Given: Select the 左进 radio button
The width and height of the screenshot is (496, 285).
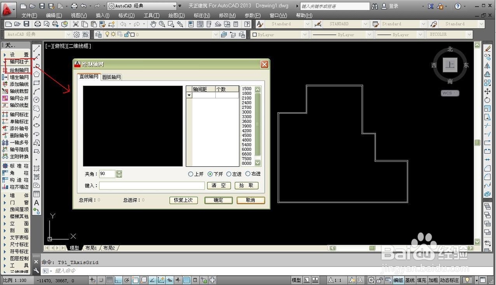Looking at the screenshot, I should tap(228, 174).
